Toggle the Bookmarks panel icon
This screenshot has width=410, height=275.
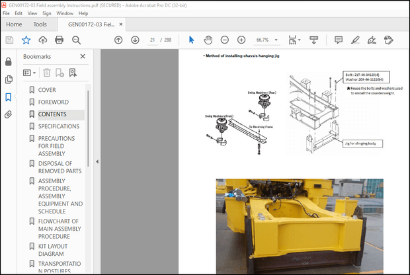coord(9,97)
